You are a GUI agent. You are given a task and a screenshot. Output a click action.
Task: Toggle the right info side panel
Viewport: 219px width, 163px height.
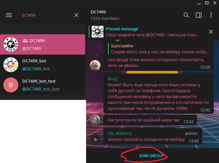coord(199,15)
